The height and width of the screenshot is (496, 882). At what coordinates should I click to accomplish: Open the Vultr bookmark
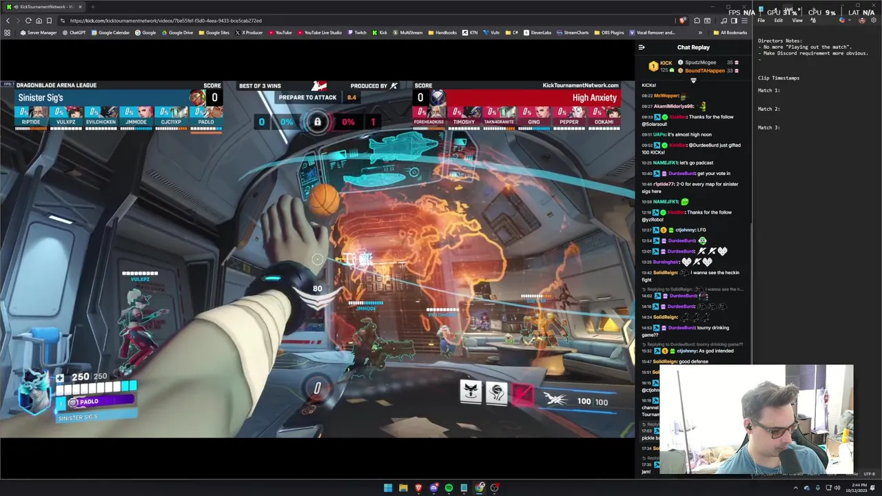[491, 32]
